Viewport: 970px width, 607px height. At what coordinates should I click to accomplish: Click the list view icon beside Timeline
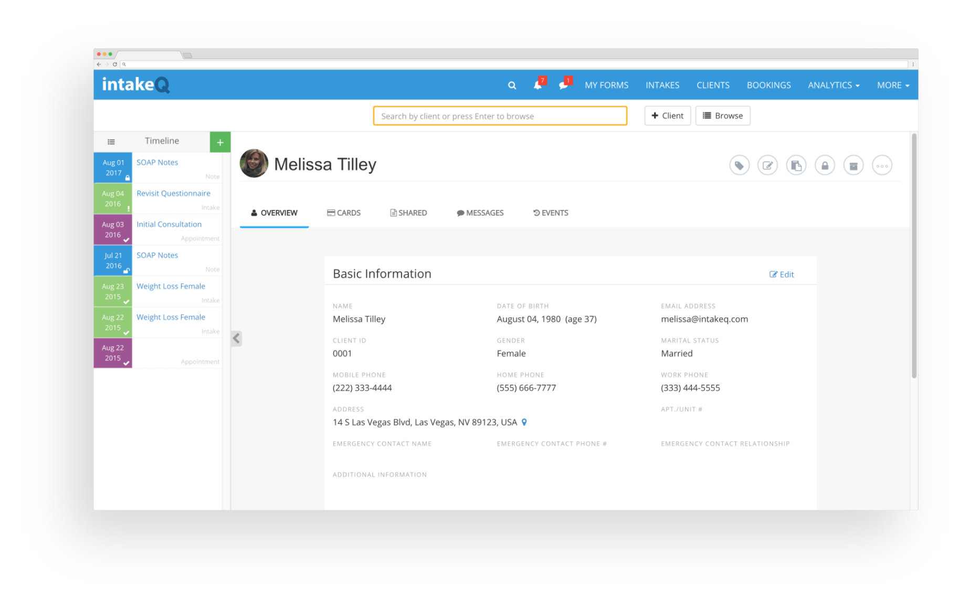click(x=111, y=141)
